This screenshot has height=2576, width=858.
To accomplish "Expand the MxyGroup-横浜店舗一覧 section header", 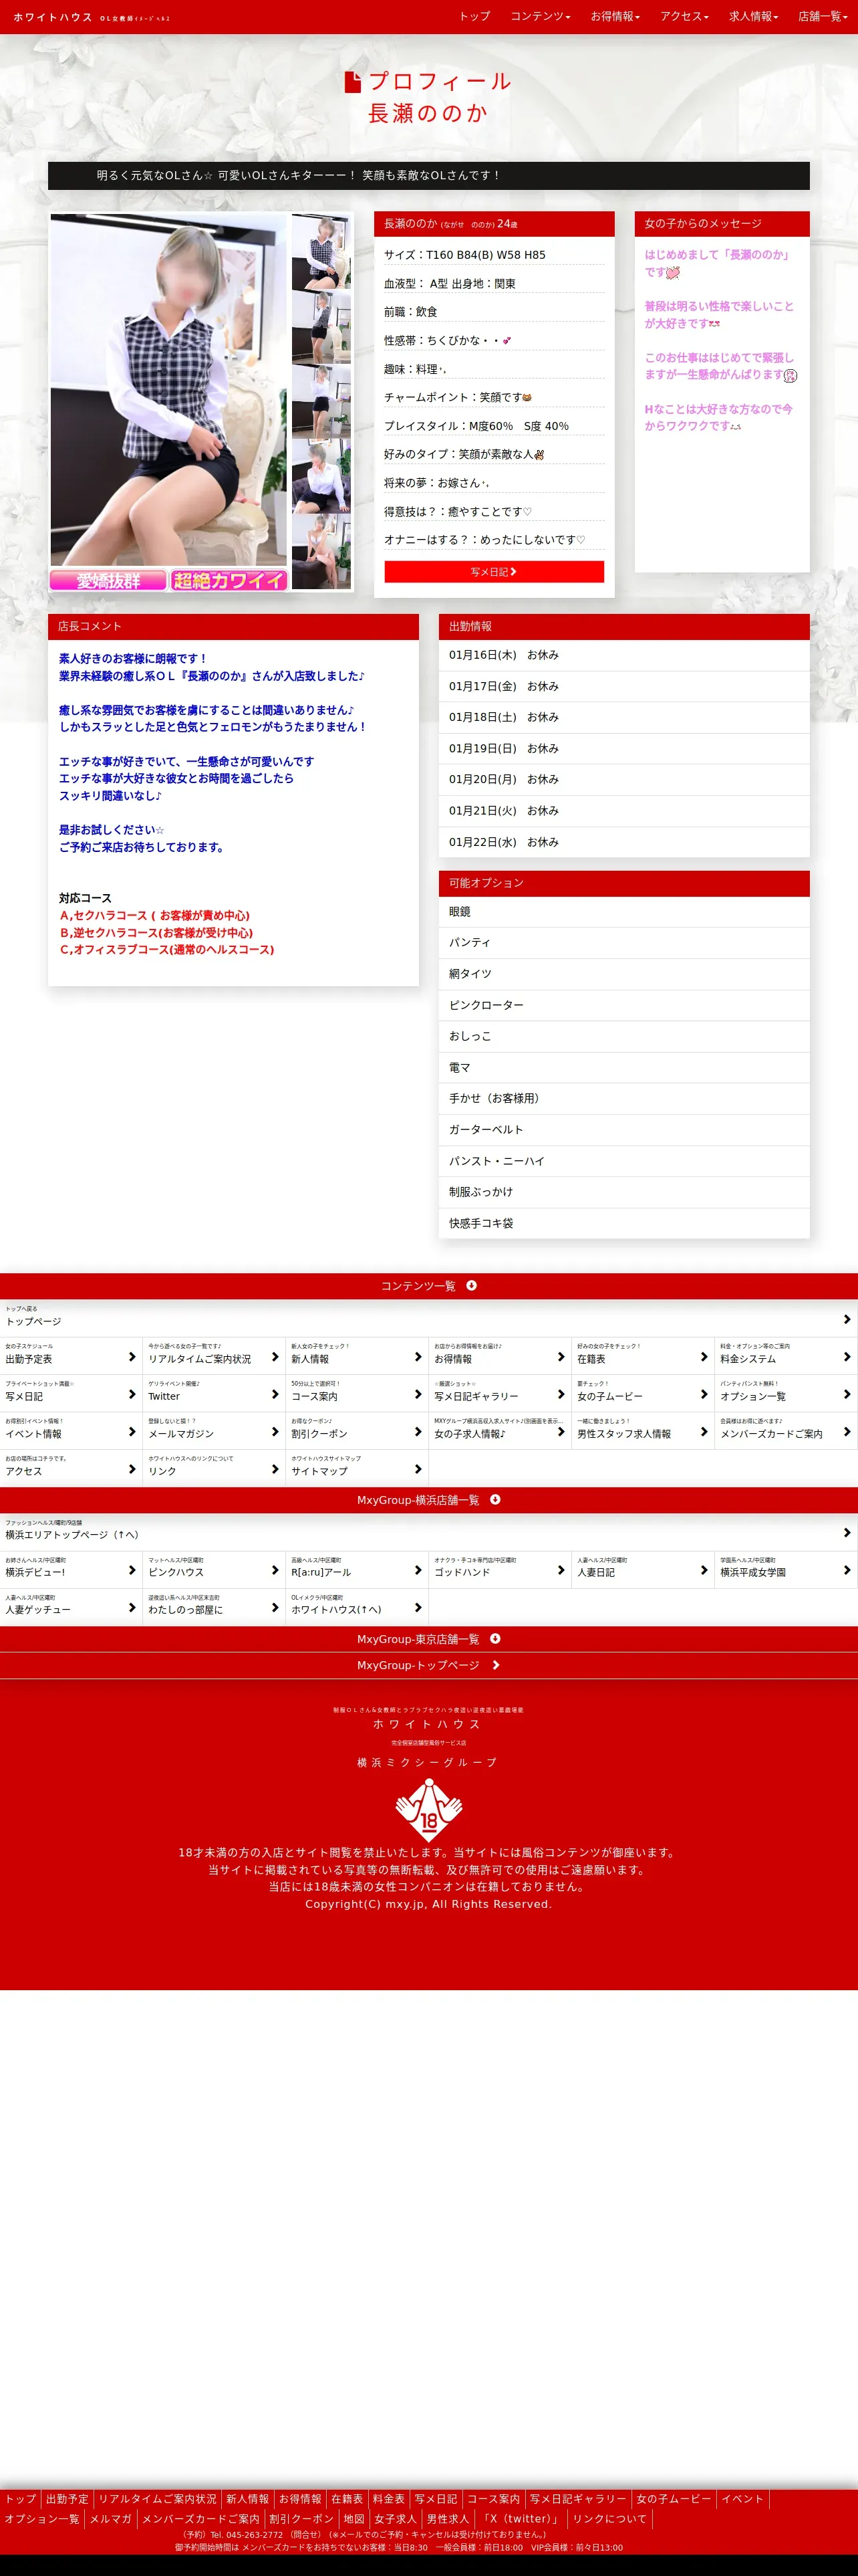I will (428, 1500).
